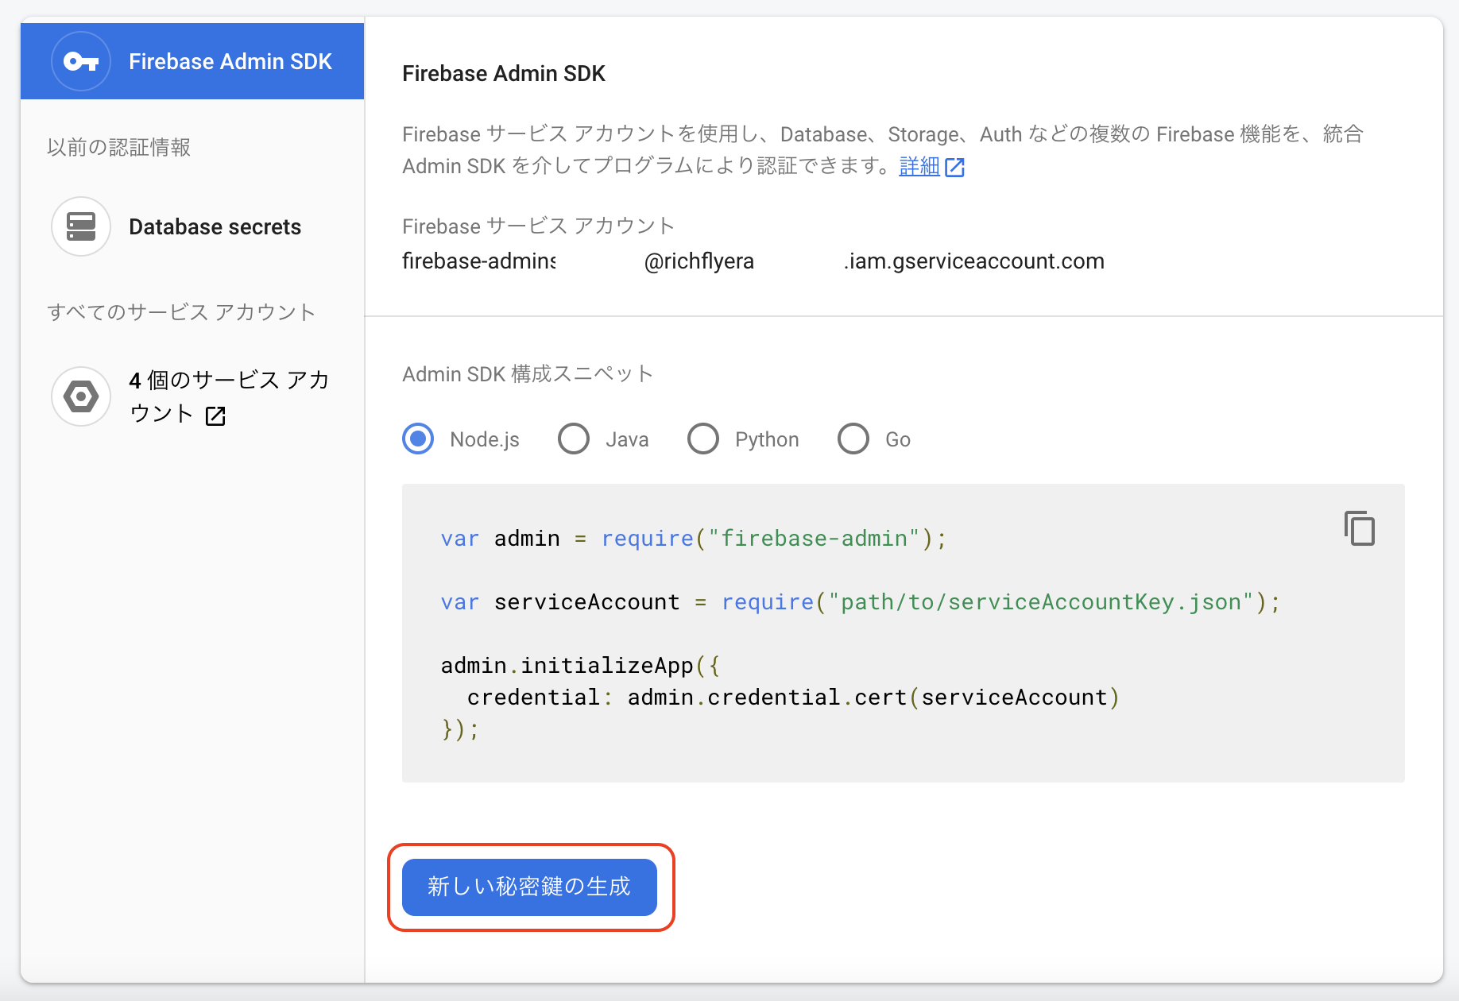The width and height of the screenshot is (1459, 1001).
Task: Click the serviceAccountKey.json code line
Action: click(x=861, y=602)
